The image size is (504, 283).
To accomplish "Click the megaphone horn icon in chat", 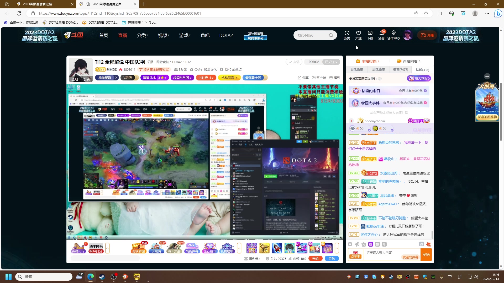I will click(357, 244).
